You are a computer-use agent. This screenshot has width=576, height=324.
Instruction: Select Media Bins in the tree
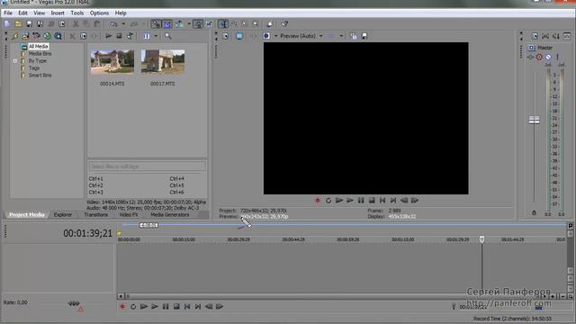point(40,54)
